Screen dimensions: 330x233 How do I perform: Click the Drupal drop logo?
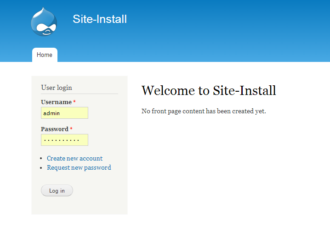pos(44,22)
